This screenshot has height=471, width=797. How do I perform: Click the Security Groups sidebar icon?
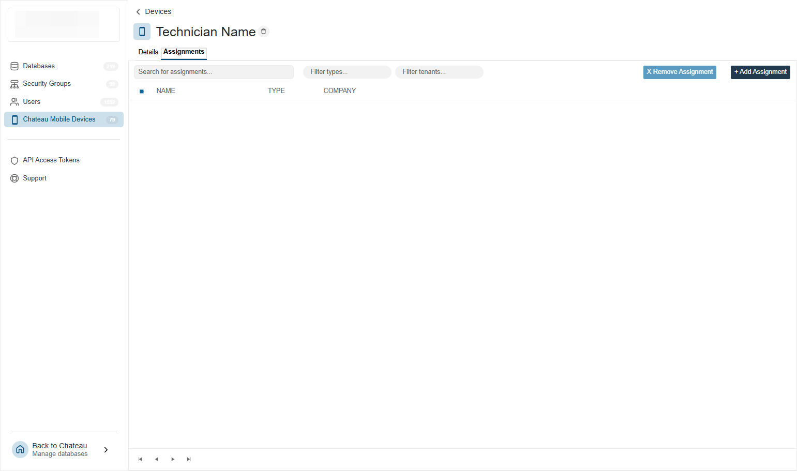pos(14,84)
